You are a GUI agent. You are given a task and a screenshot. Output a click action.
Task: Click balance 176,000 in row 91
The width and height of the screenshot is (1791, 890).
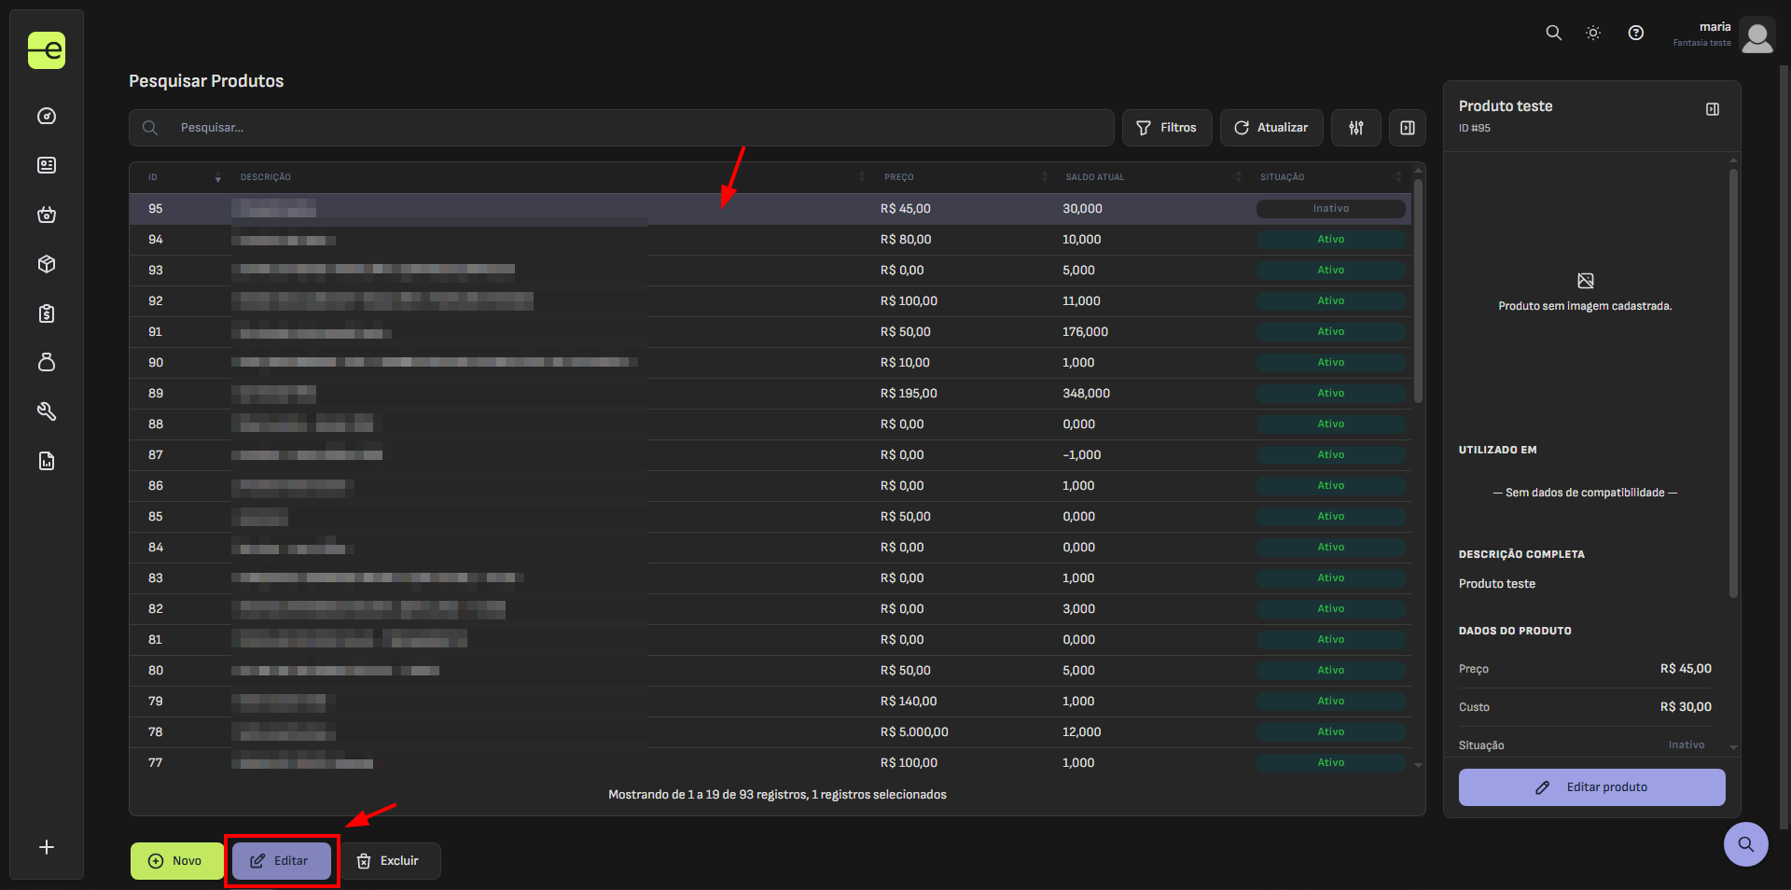click(1085, 332)
